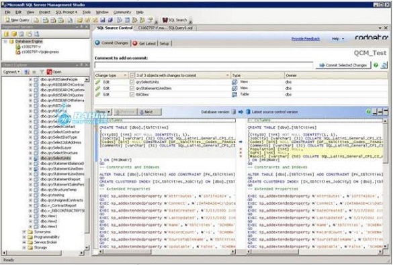Click the c1082797-v server icon in Registered Servers

[x=17, y=46]
